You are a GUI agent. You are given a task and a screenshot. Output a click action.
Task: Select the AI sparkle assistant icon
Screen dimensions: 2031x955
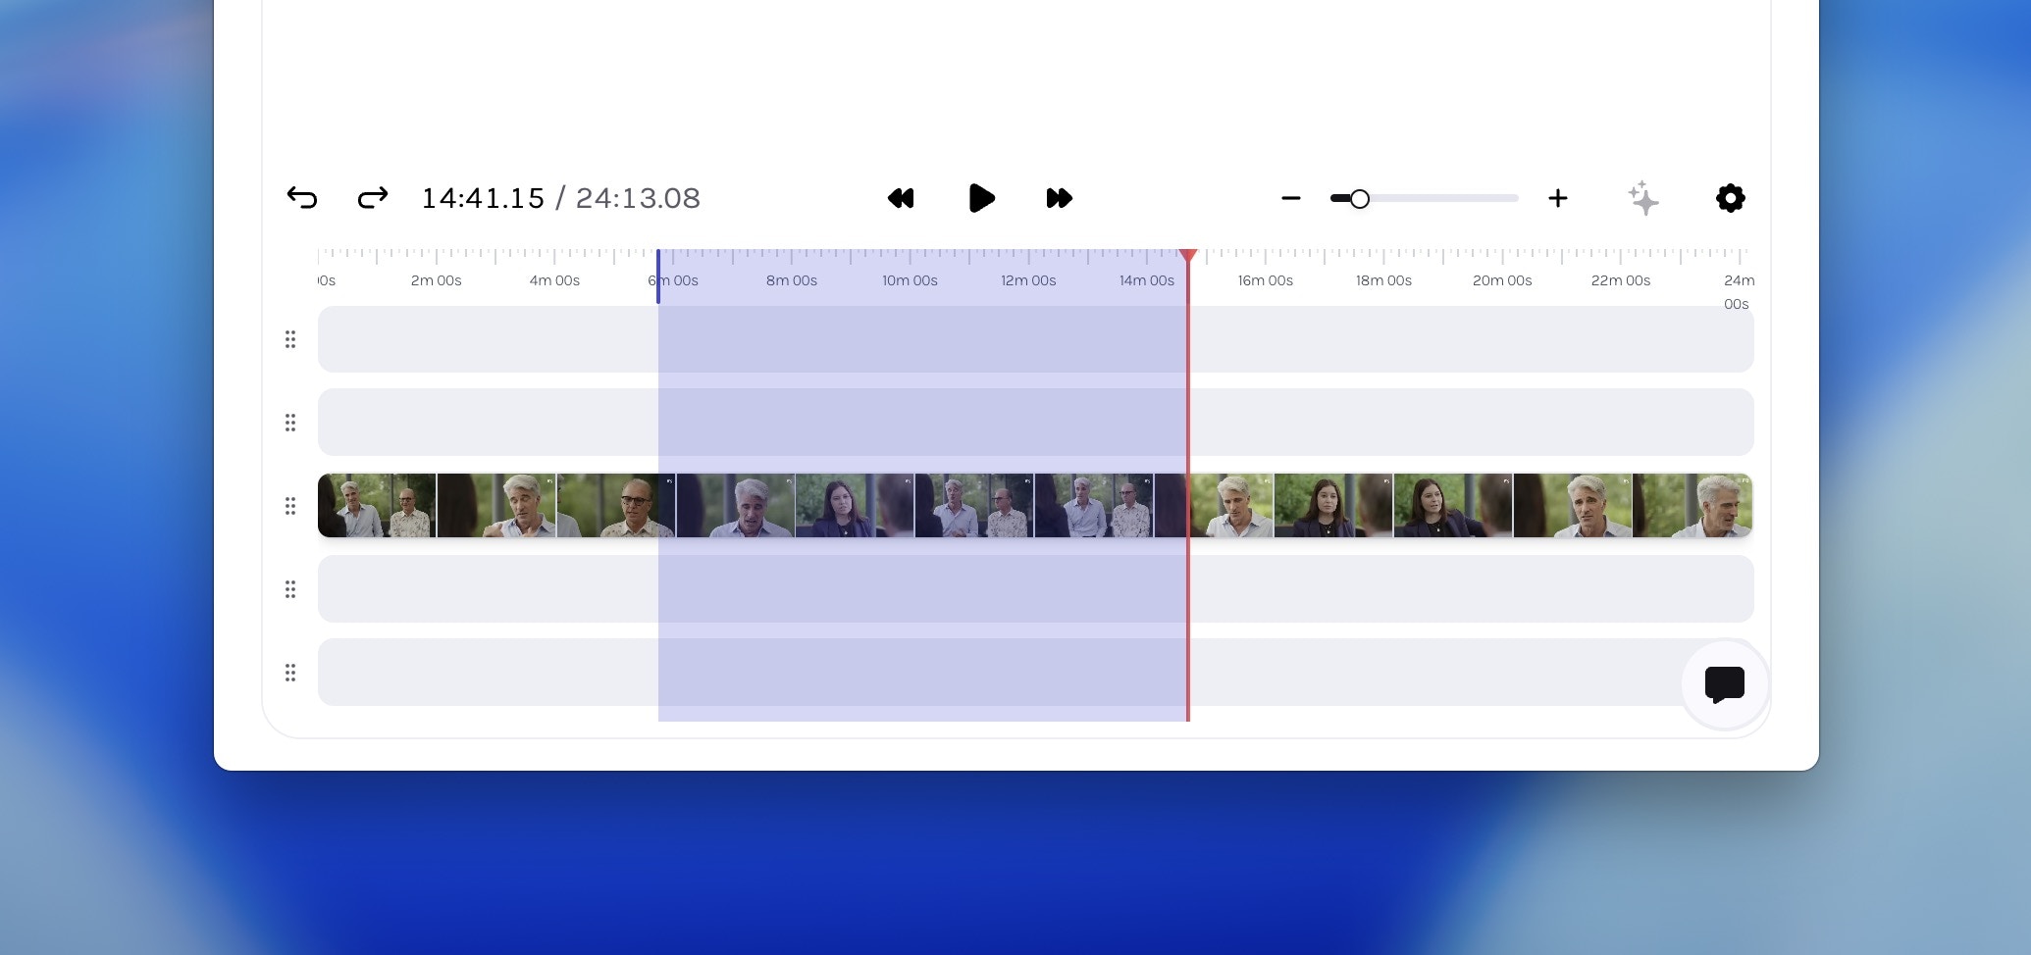click(1643, 198)
